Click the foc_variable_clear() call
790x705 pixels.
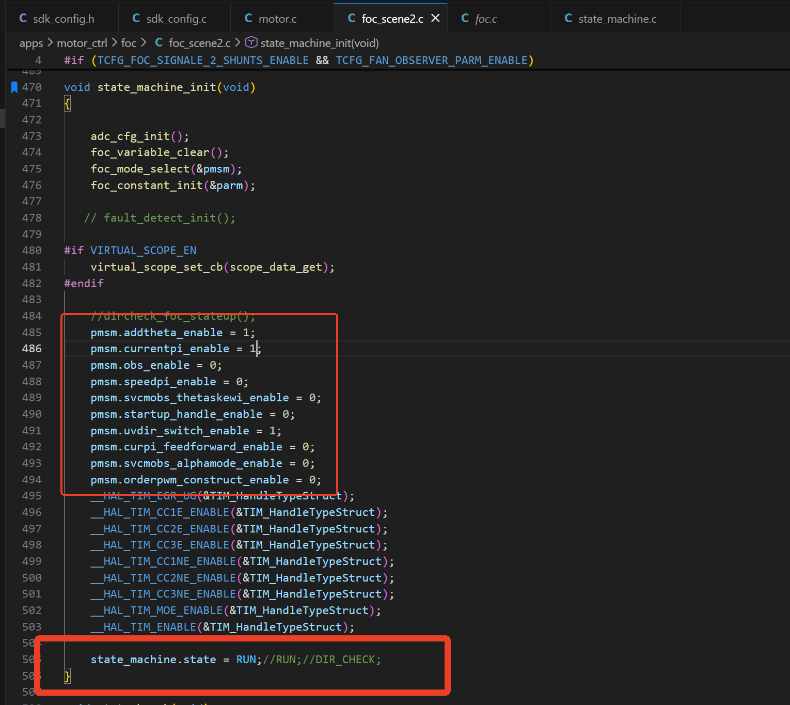coord(160,152)
